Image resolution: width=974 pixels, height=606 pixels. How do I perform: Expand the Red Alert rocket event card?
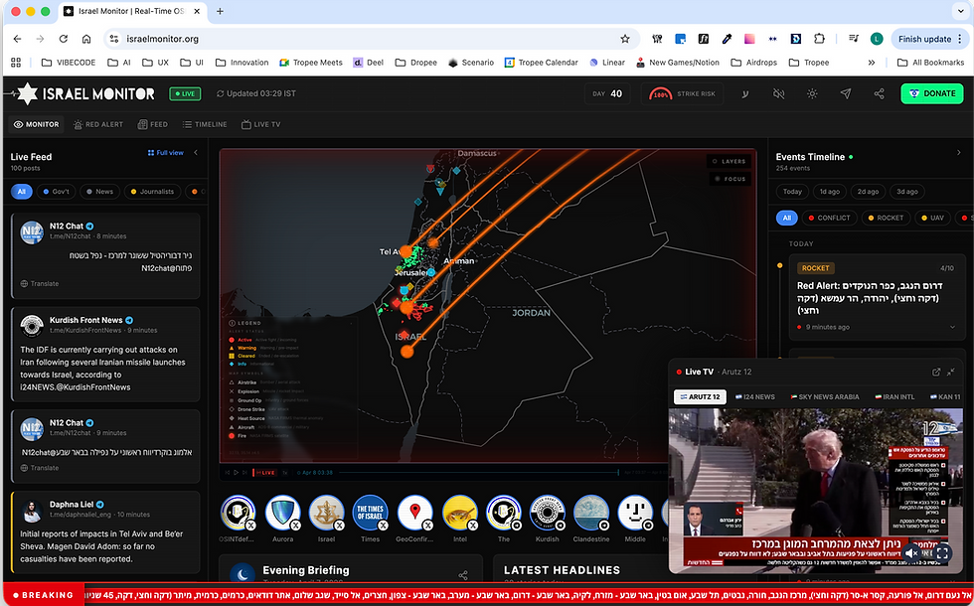pyautogui.click(x=953, y=327)
